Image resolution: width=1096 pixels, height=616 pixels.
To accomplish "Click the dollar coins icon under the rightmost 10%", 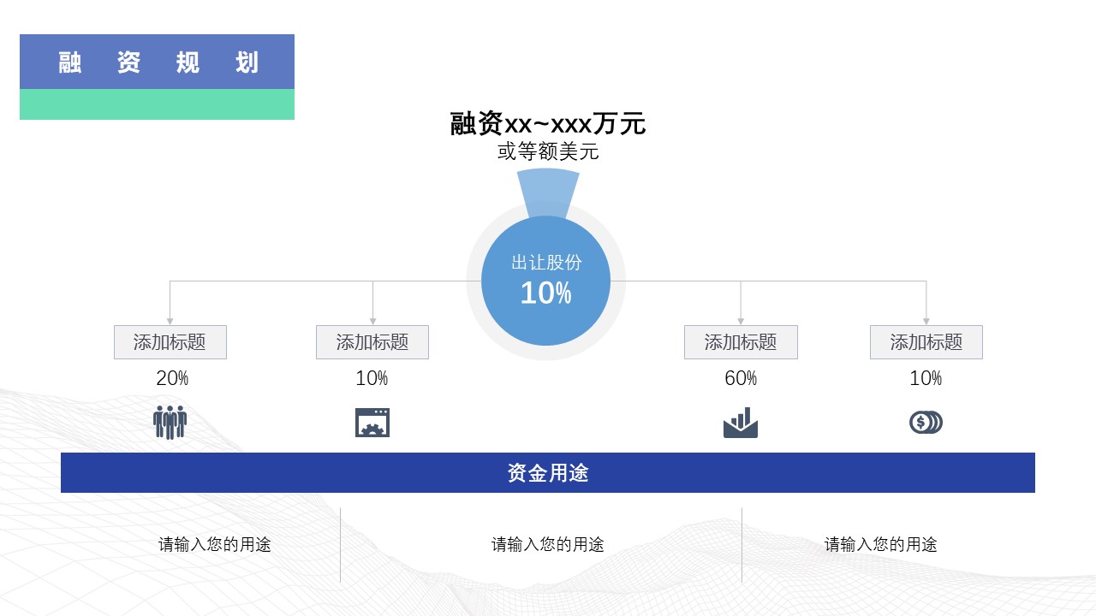I will [926, 421].
